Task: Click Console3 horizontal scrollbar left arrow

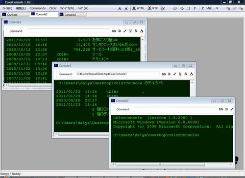Action: click(56, 134)
